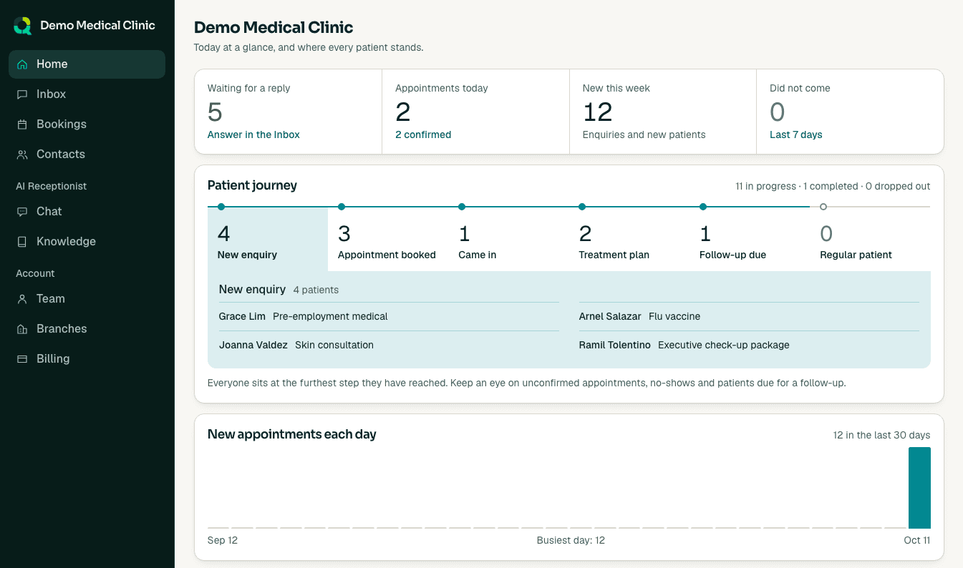Open Branches from the Account section

point(87,329)
